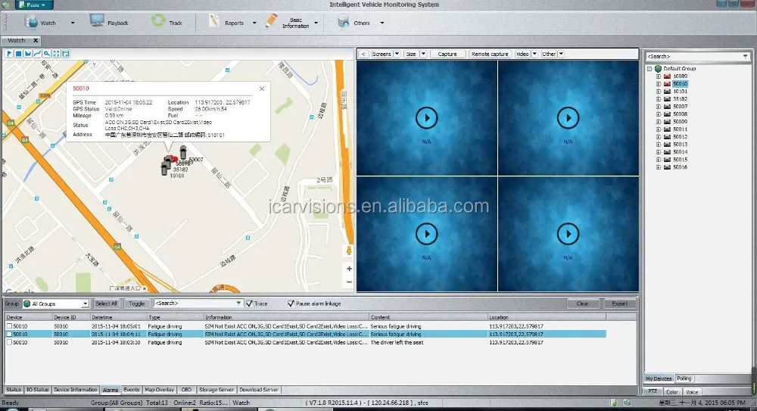Click the Remote capture button
The image size is (757, 411).
490,54
